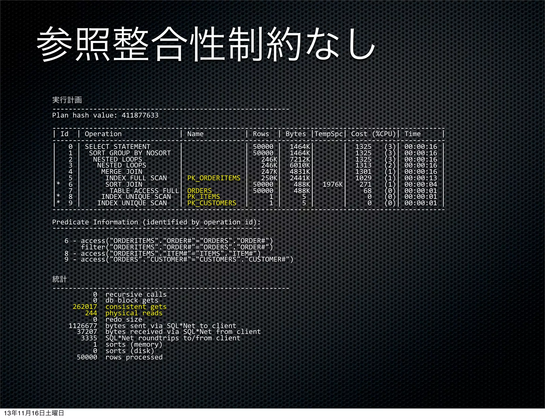This screenshot has width=545, height=419.
Task: Click the Predicate Information heading
Action: coord(156,222)
